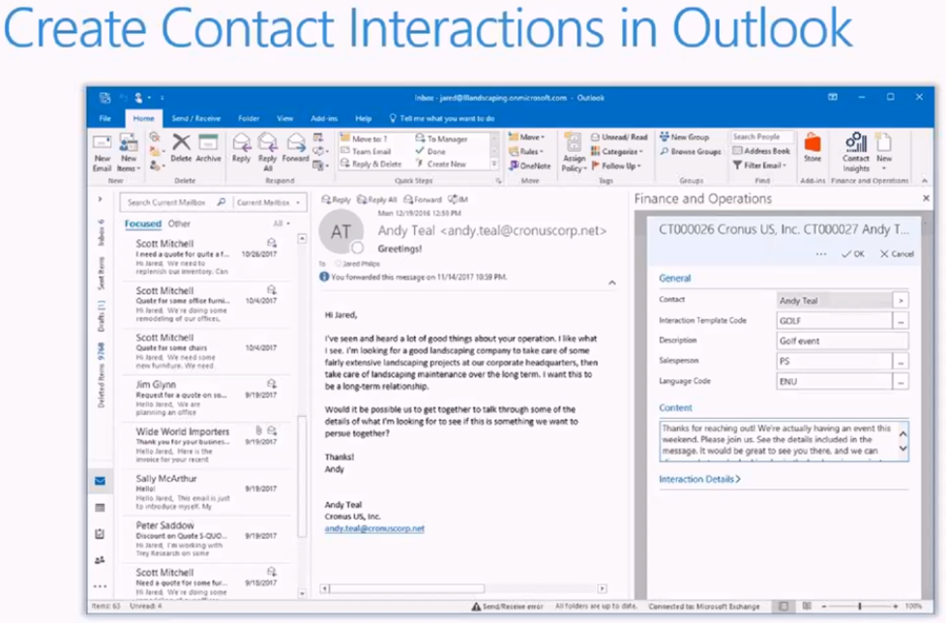946x623 pixels.
Task: Click Cancel in Finance and Operations pane
Action: (897, 253)
